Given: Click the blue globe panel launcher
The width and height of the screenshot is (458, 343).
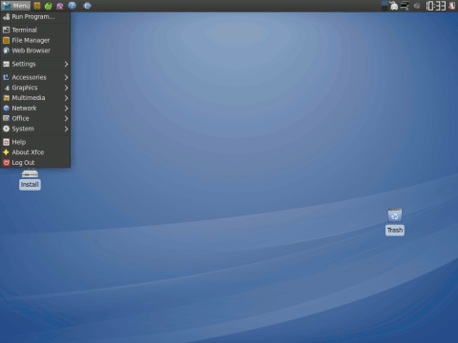Looking at the screenshot, I should [x=87, y=6].
